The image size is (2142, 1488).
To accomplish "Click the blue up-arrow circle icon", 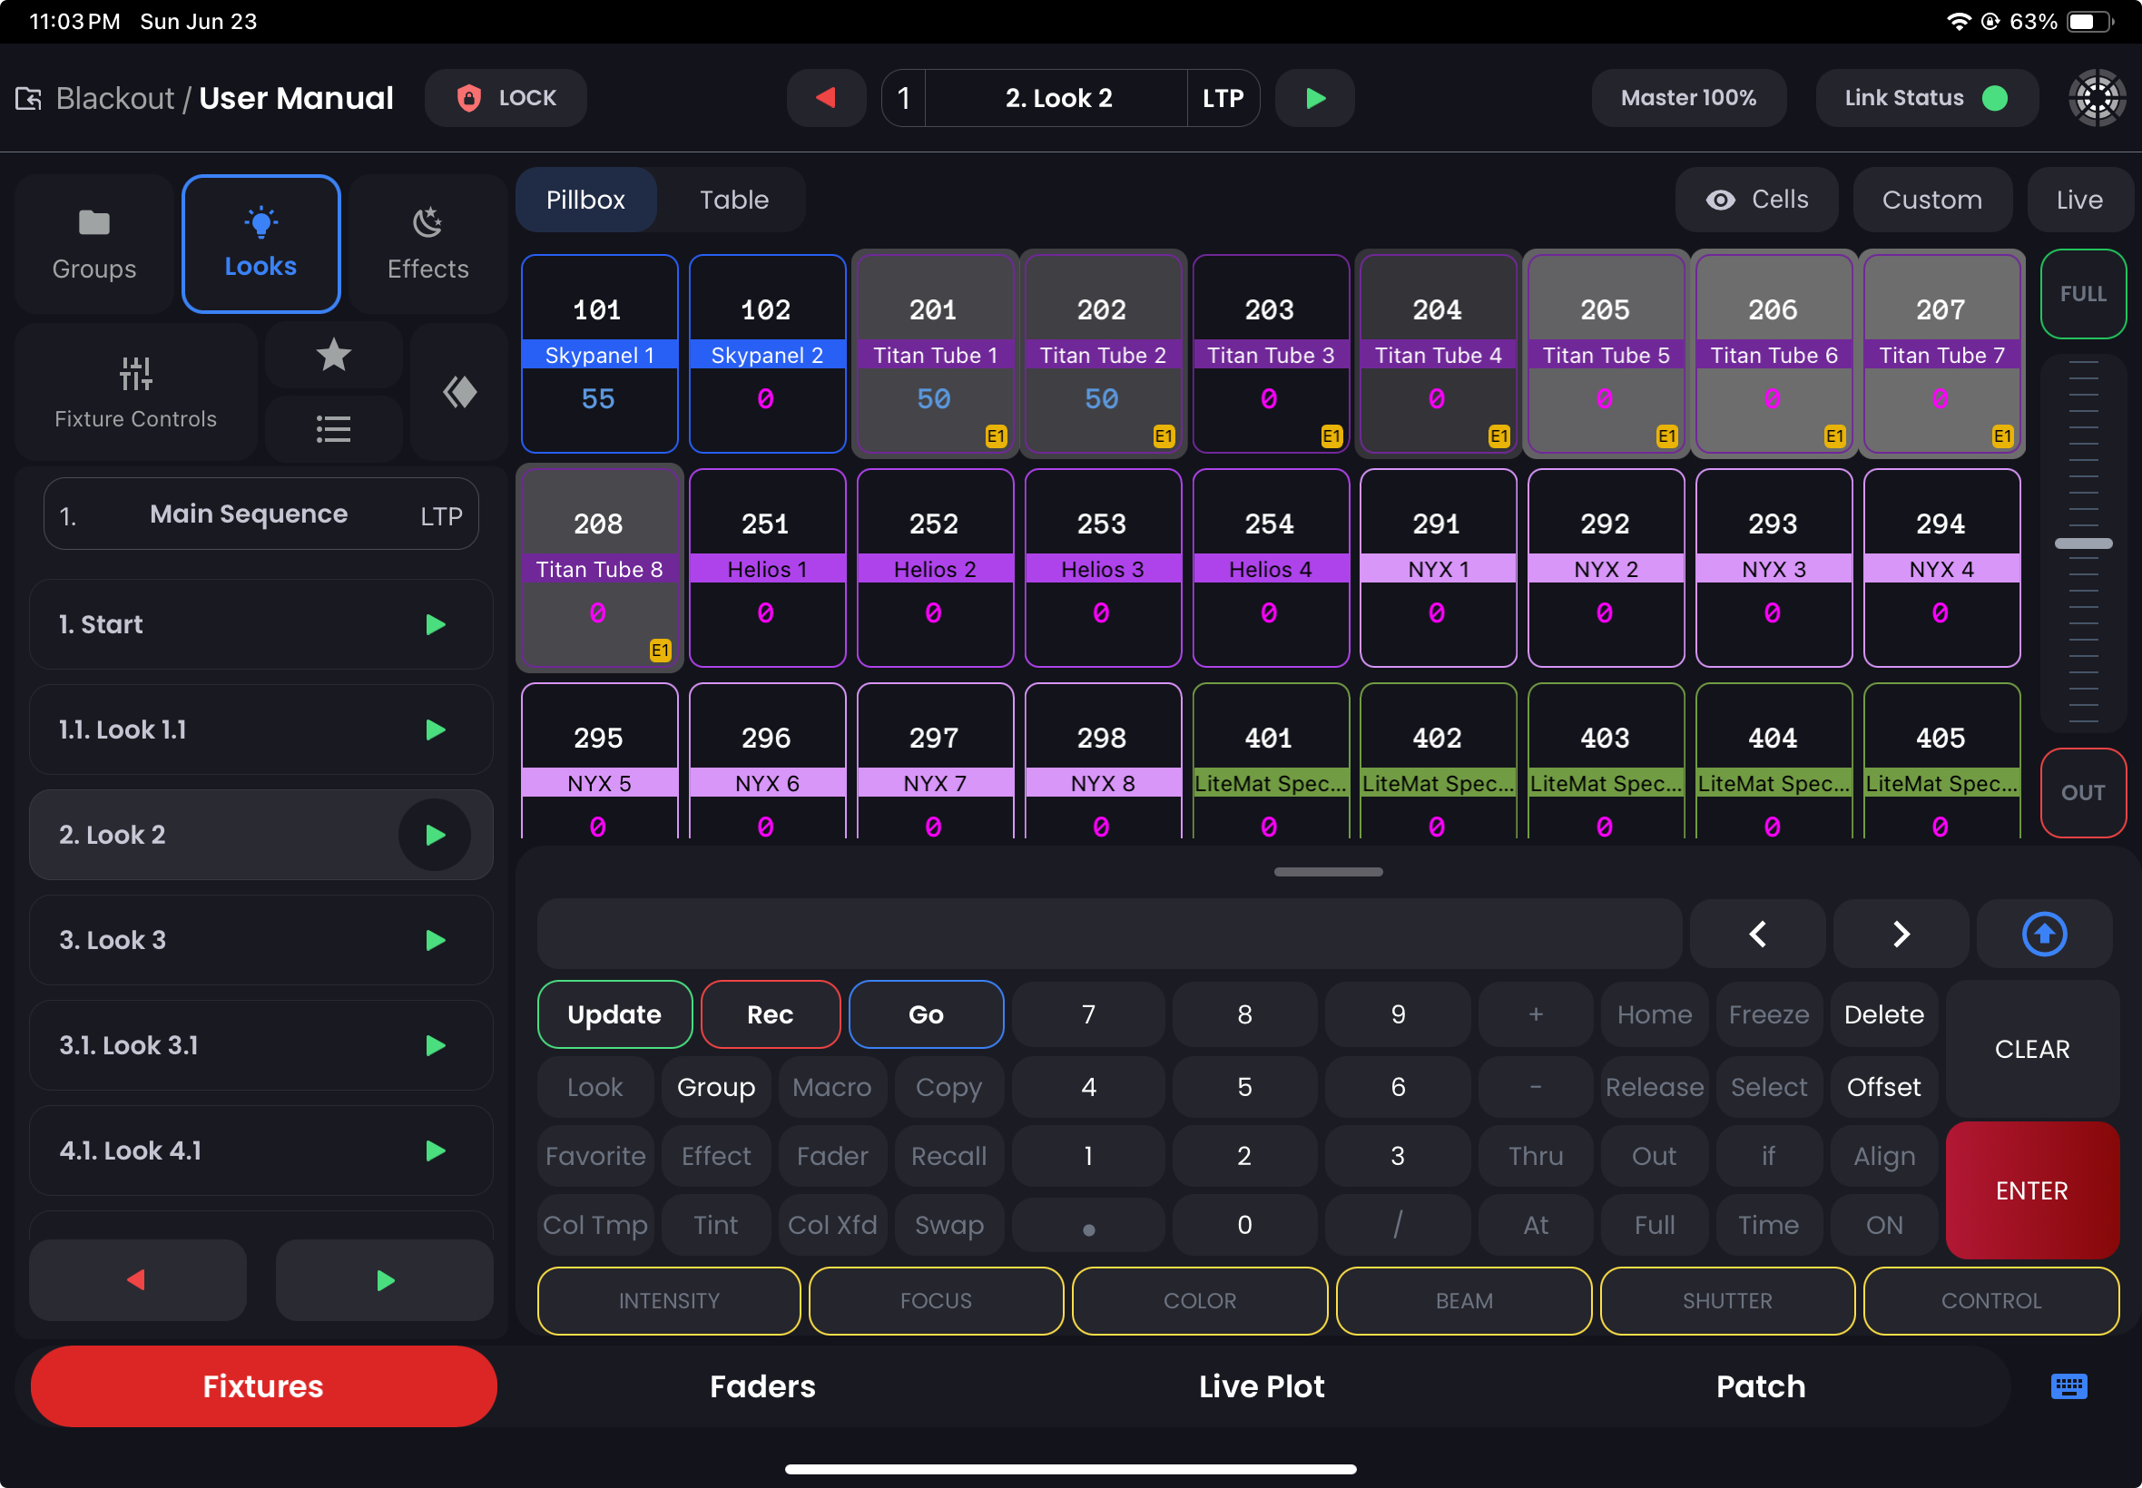I will [2043, 935].
